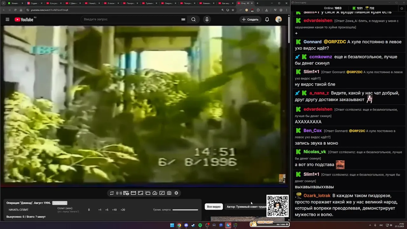
Task: Open the on-screen keyboard icon in search box
Action: pyautogui.click(x=183, y=19)
